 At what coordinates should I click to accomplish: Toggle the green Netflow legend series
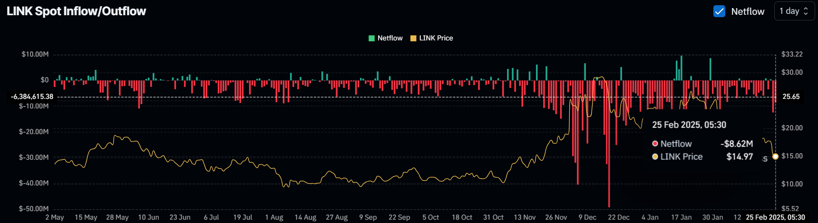[x=386, y=38]
